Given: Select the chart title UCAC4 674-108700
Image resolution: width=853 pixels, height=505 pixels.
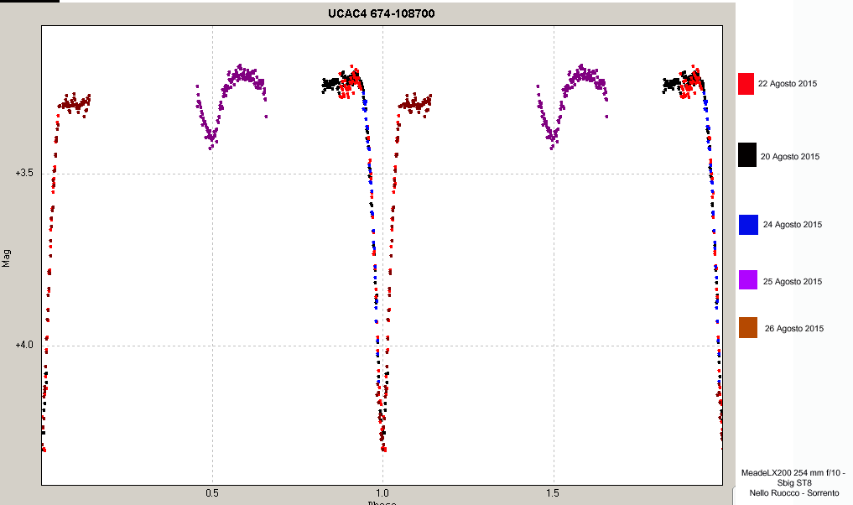Looking at the screenshot, I should (382, 13).
